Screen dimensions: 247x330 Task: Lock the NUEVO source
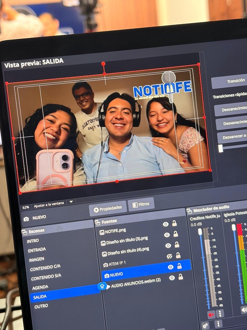coord(179,266)
